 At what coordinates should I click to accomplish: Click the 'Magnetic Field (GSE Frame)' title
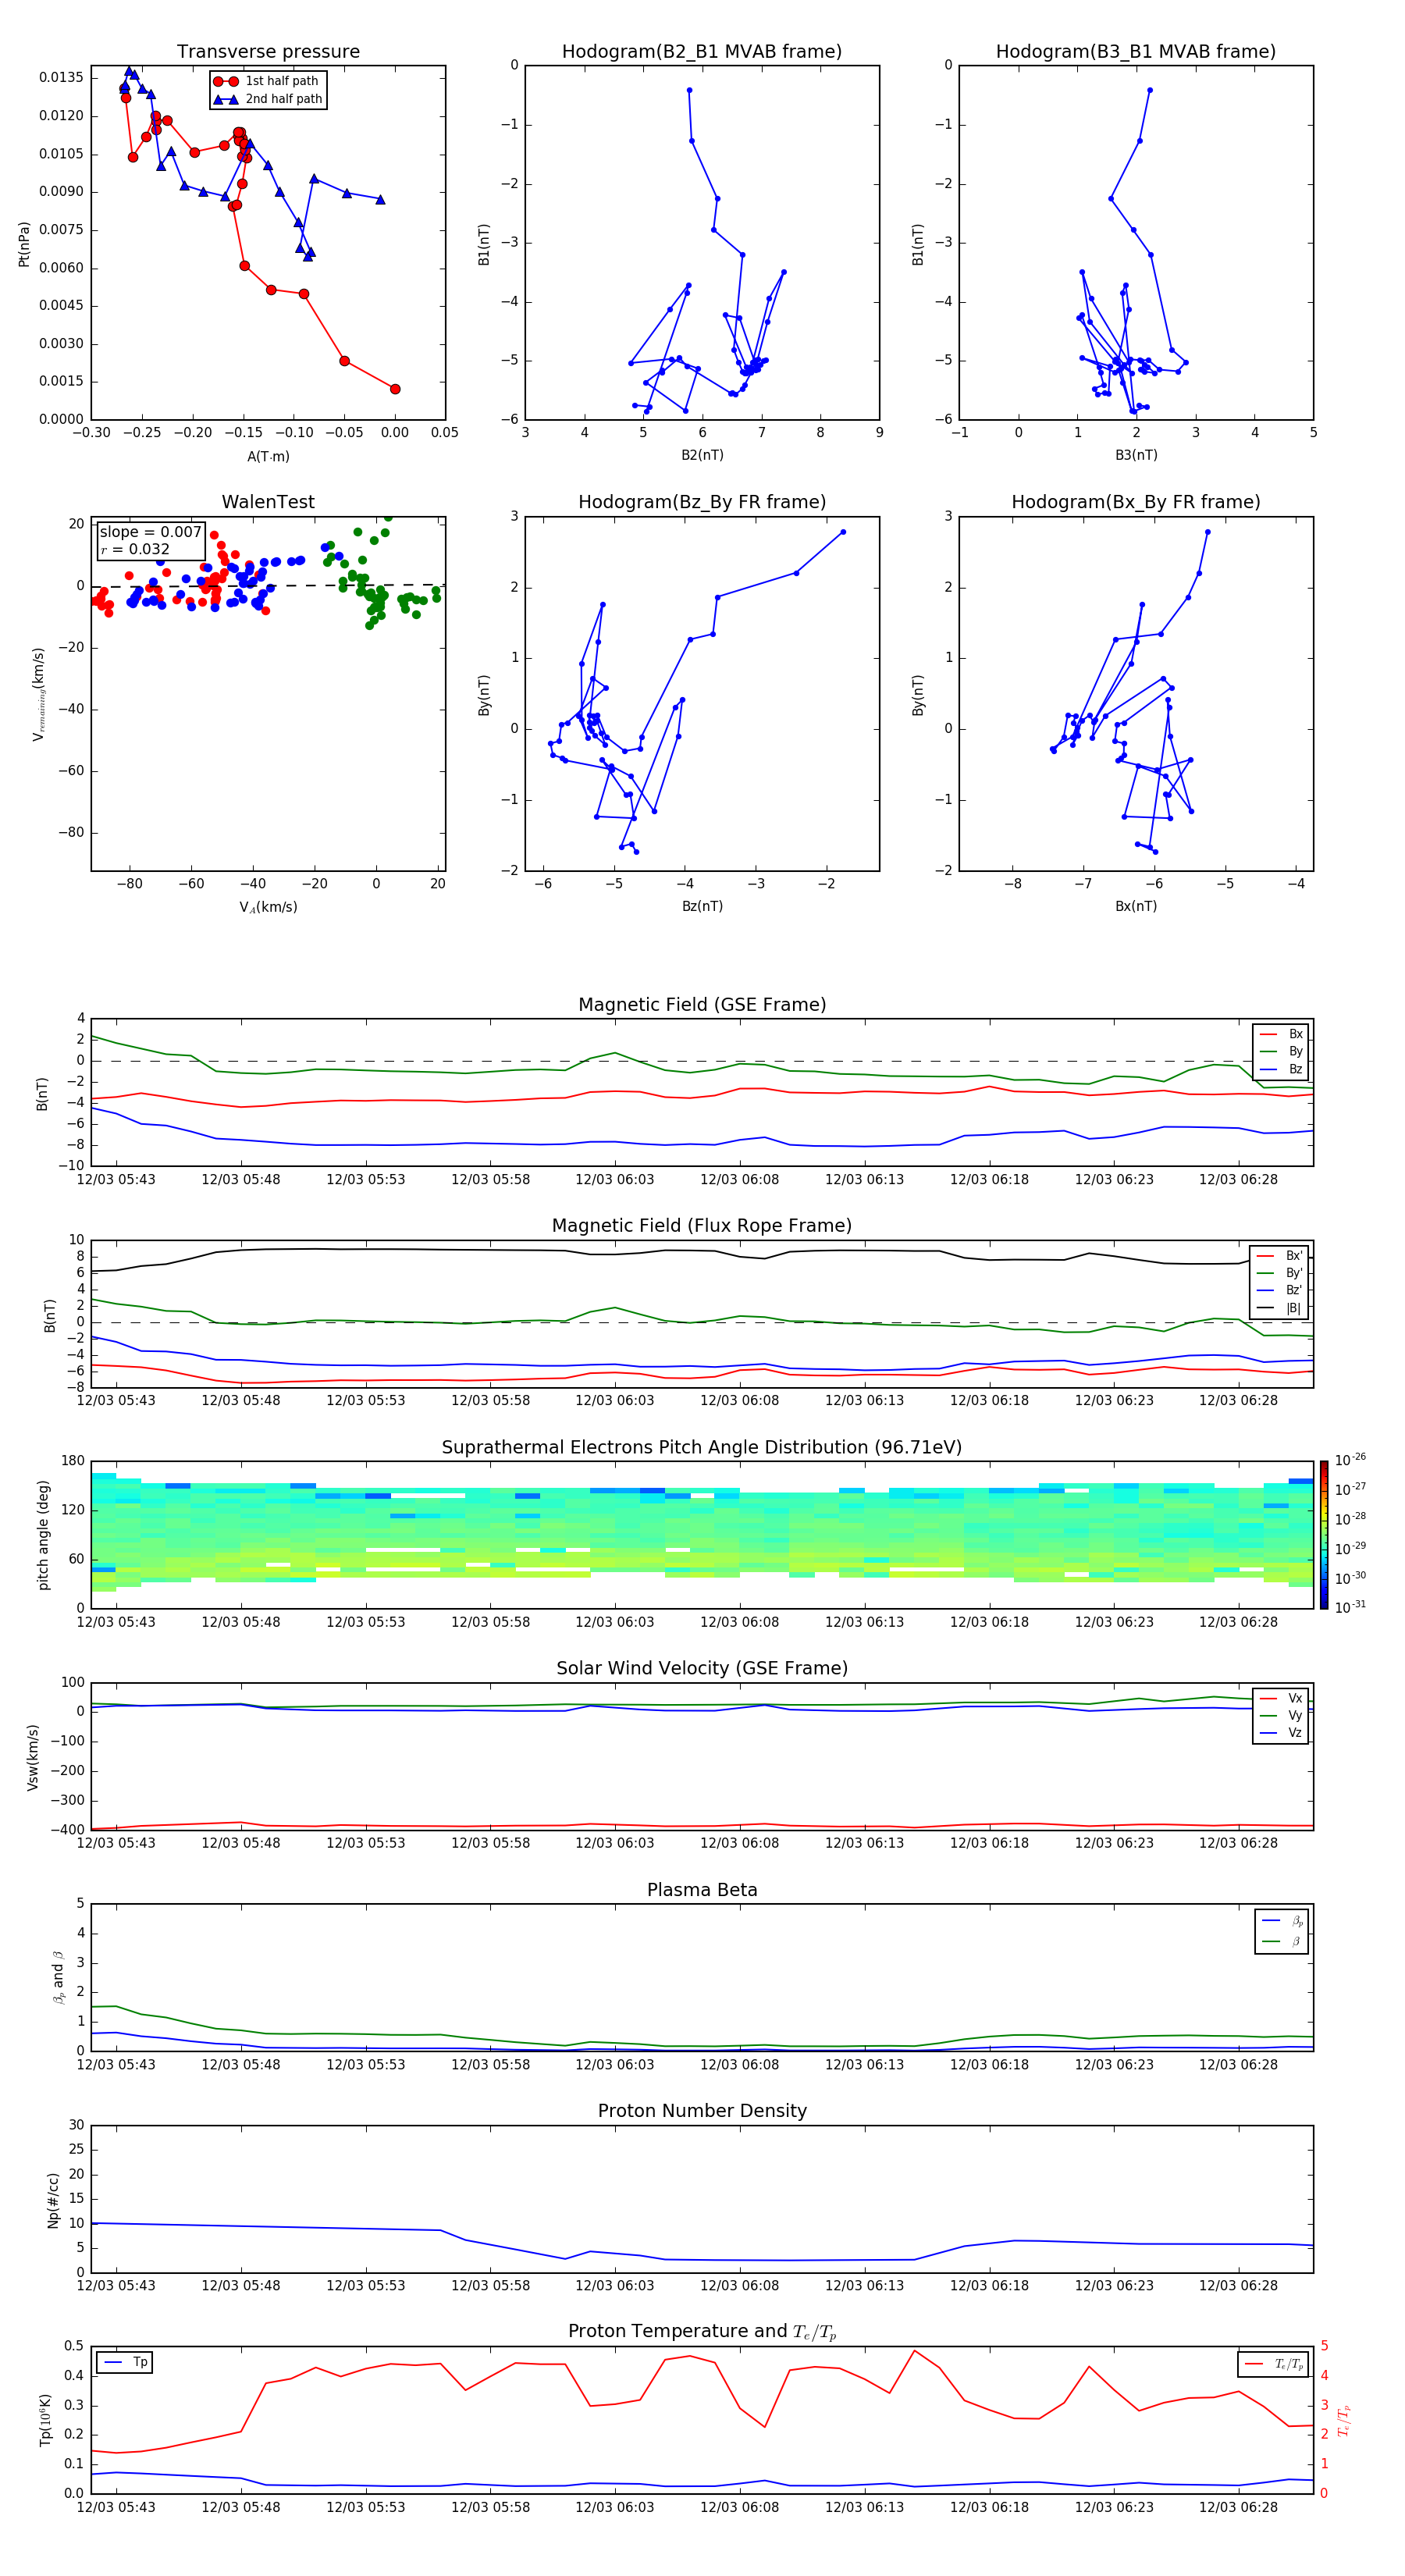(702, 1005)
